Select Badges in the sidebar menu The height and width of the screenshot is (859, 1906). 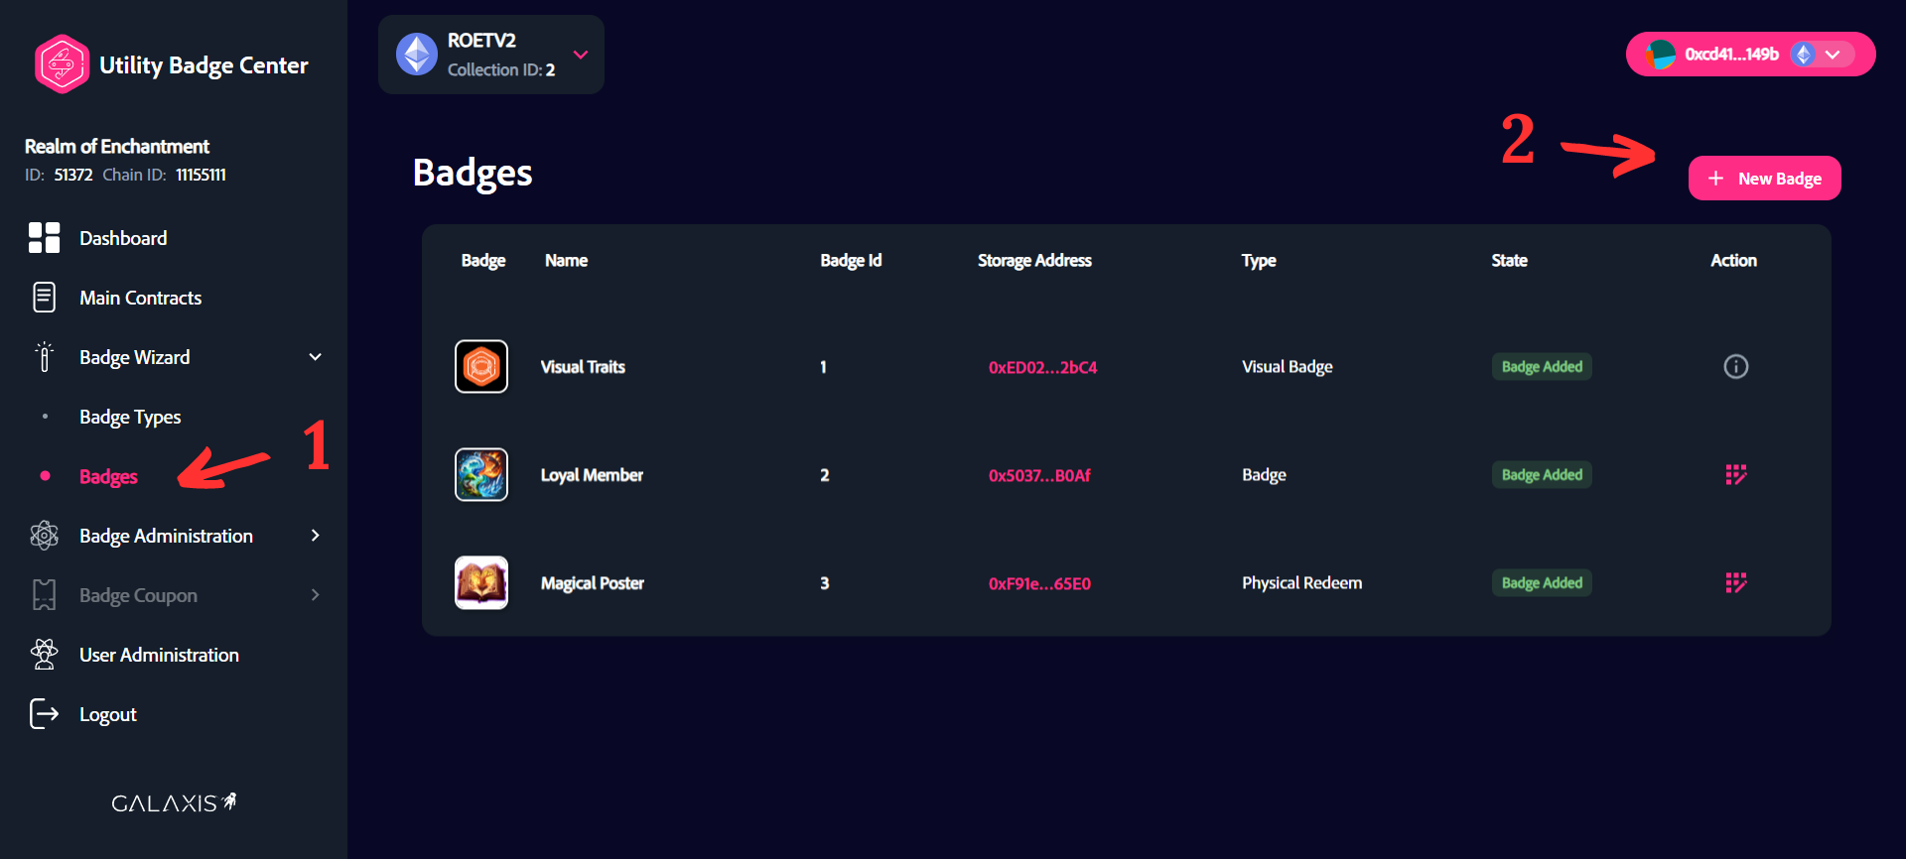coord(108,476)
